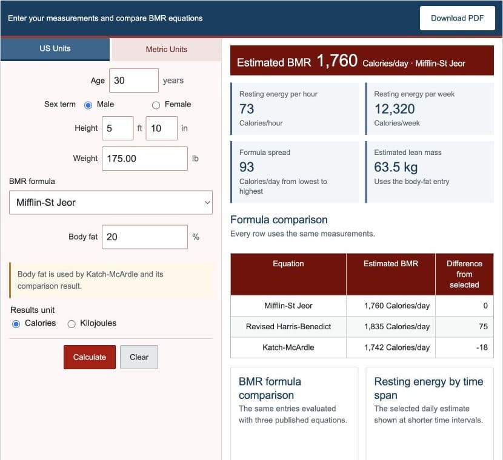Click the 1,835 Calories/day table cell
The height and width of the screenshot is (460, 503).
[391, 326]
